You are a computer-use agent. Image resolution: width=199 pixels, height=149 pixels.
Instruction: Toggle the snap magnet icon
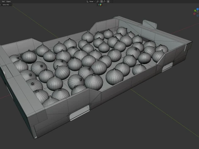pos(102,2)
